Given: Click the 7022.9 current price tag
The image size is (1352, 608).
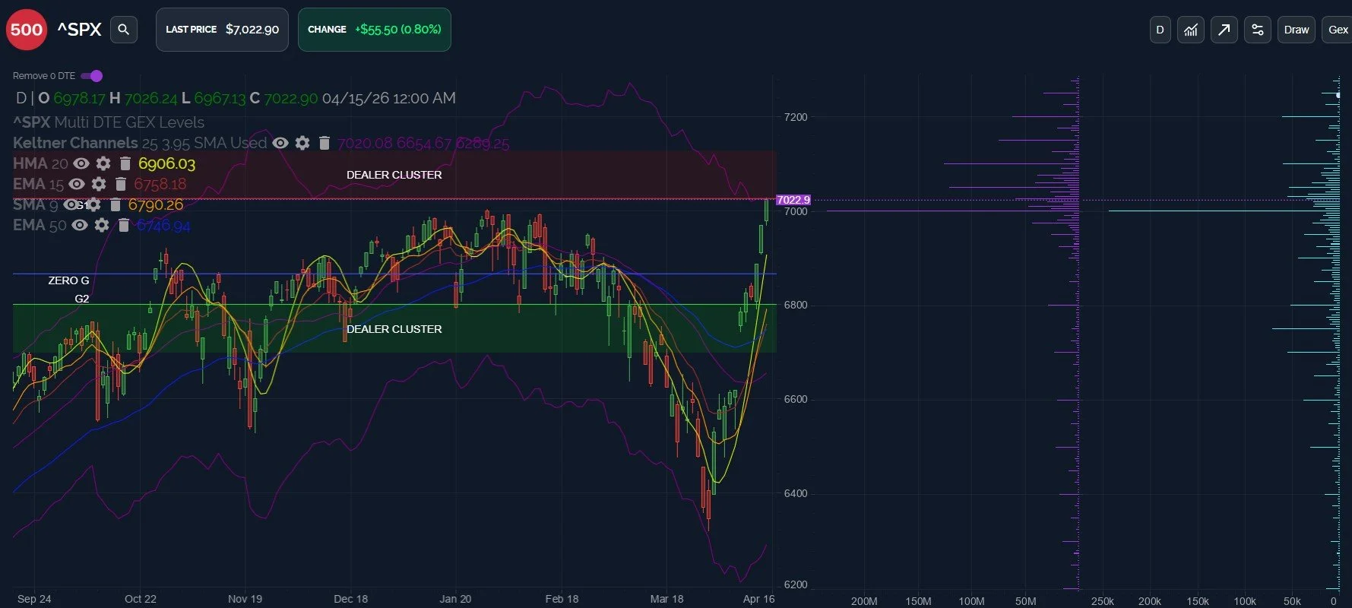Looking at the screenshot, I should tap(793, 200).
